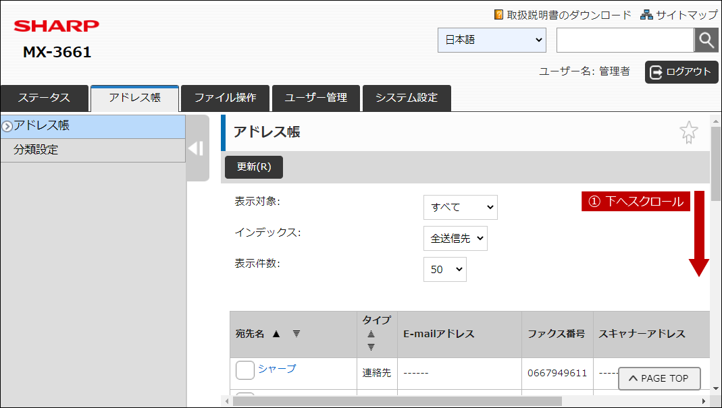Image resolution: width=722 pixels, height=408 pixels.
Task: Open the シャープ contact link
Action: [x=277, y=368]
